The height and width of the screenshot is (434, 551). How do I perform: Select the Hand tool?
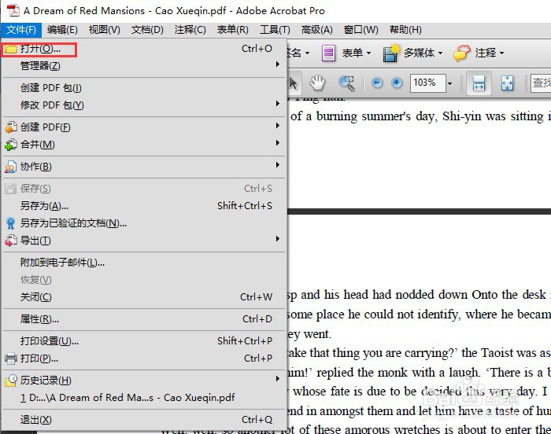[x=317, y=83]
